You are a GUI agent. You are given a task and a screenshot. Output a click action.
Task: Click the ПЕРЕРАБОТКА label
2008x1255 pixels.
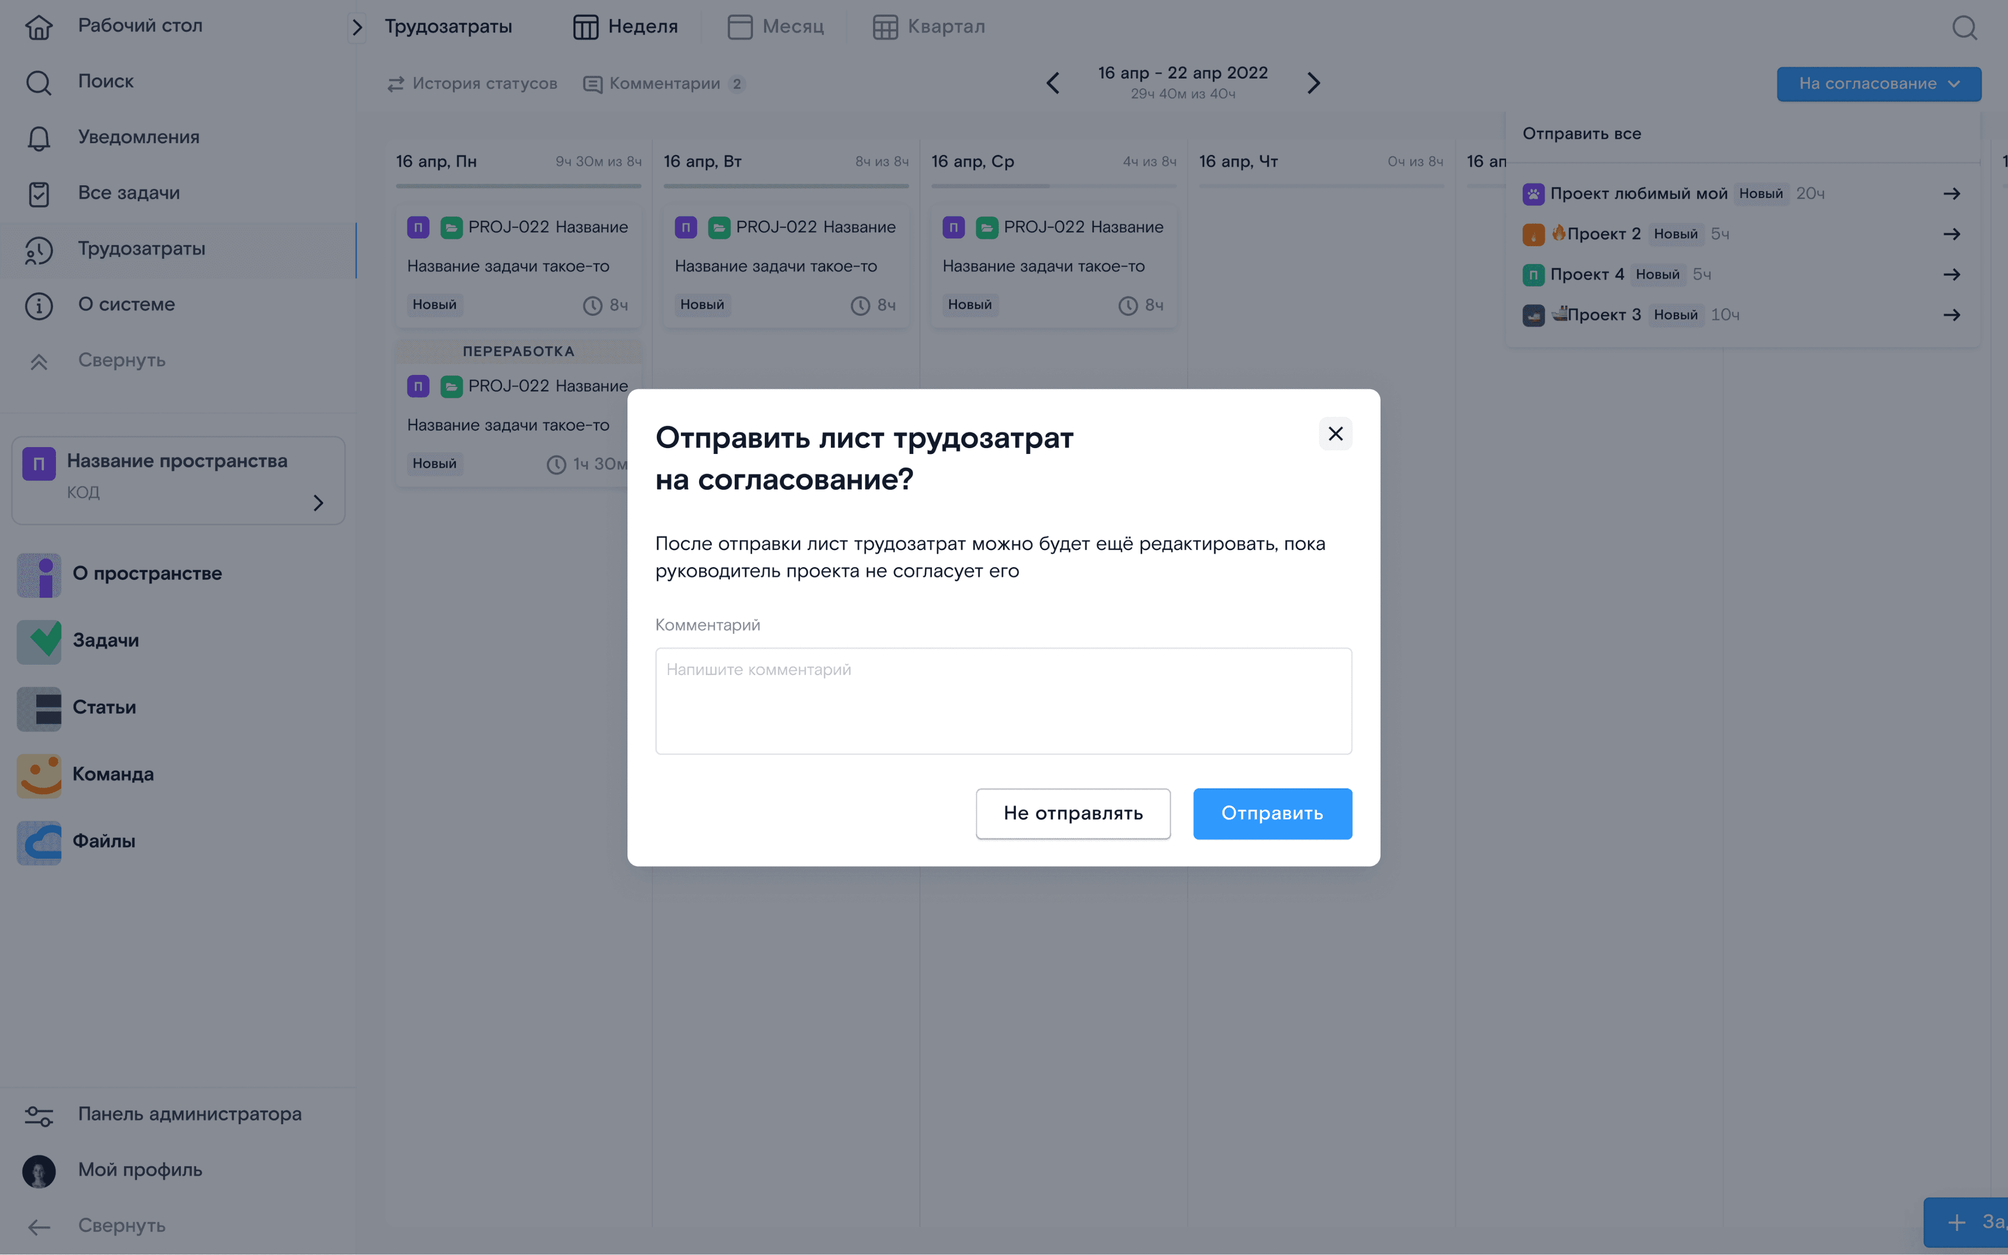(x=518, y=351)
